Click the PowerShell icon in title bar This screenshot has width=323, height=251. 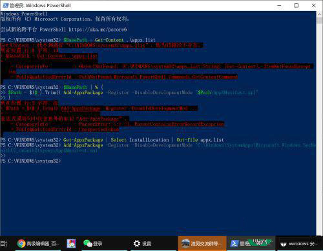click(5, 5)
